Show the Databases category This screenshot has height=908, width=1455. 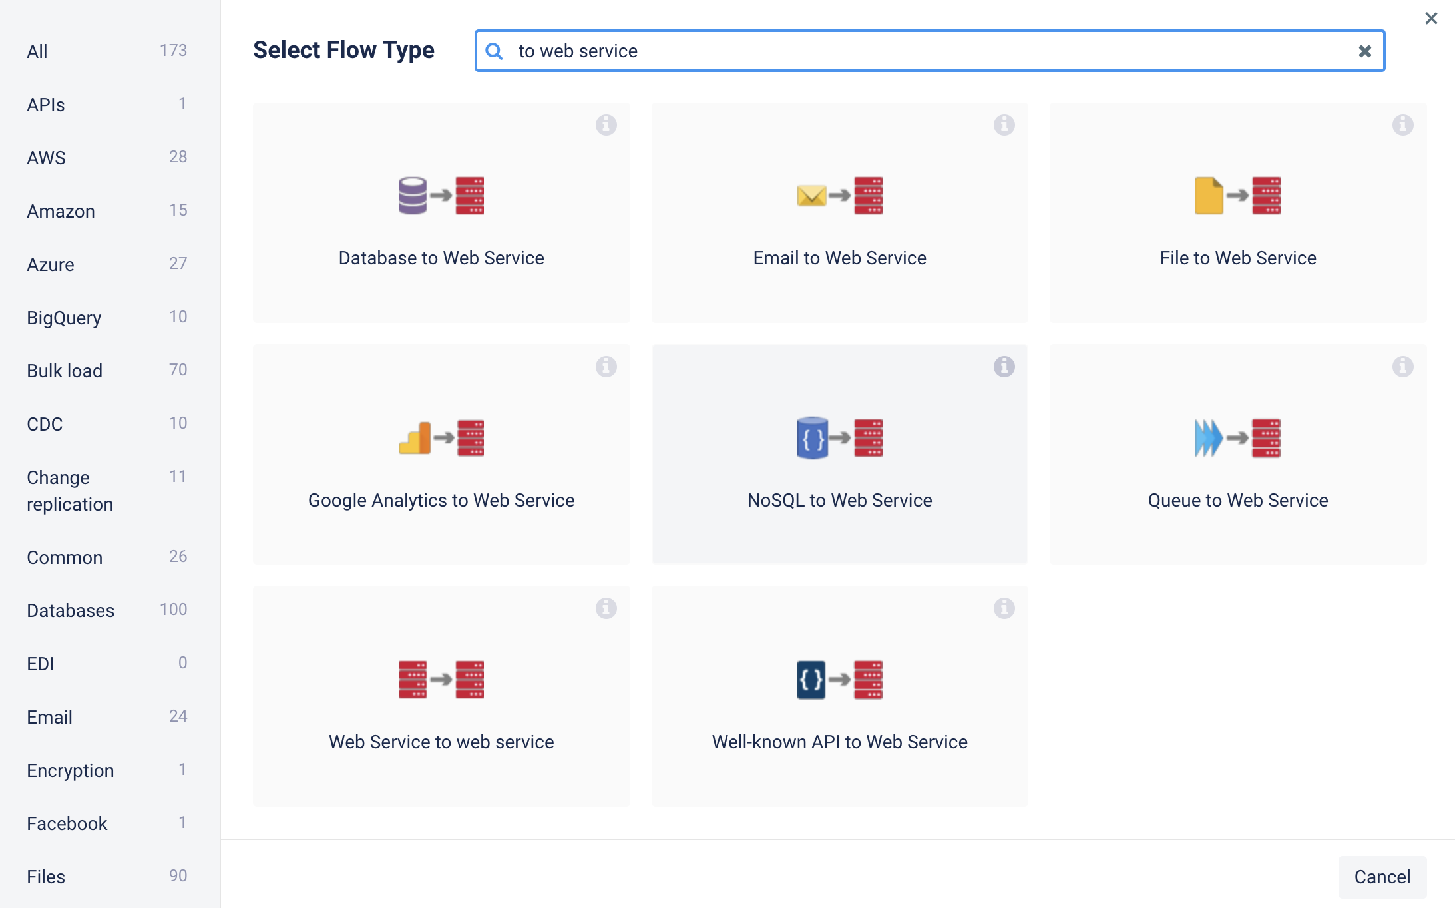(x=70, y=610)
